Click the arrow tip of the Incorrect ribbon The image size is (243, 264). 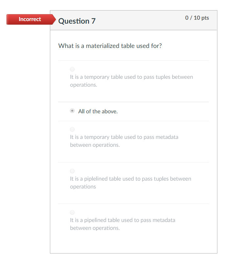tap(55, 19)
